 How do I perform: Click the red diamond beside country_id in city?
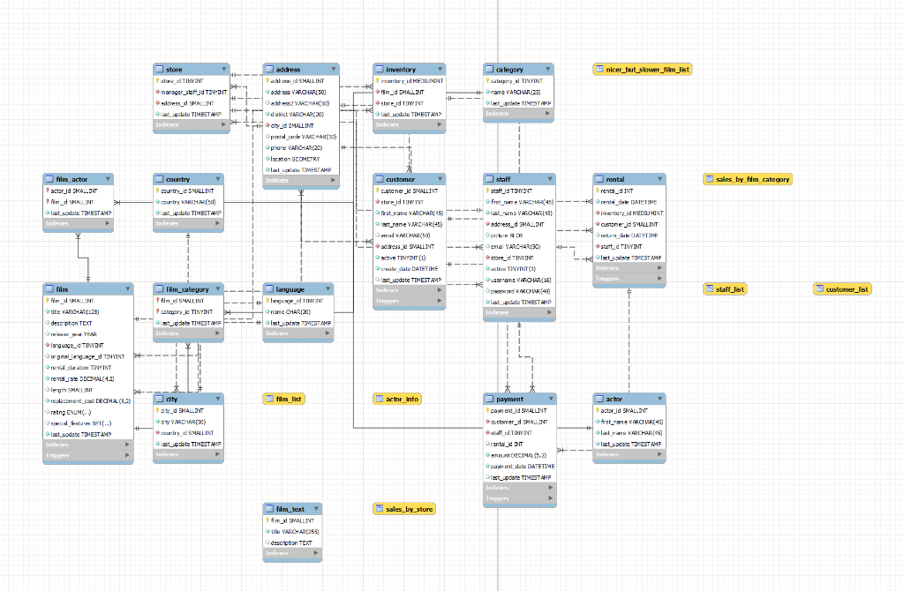pyautogui.click(x=159, y=432)
